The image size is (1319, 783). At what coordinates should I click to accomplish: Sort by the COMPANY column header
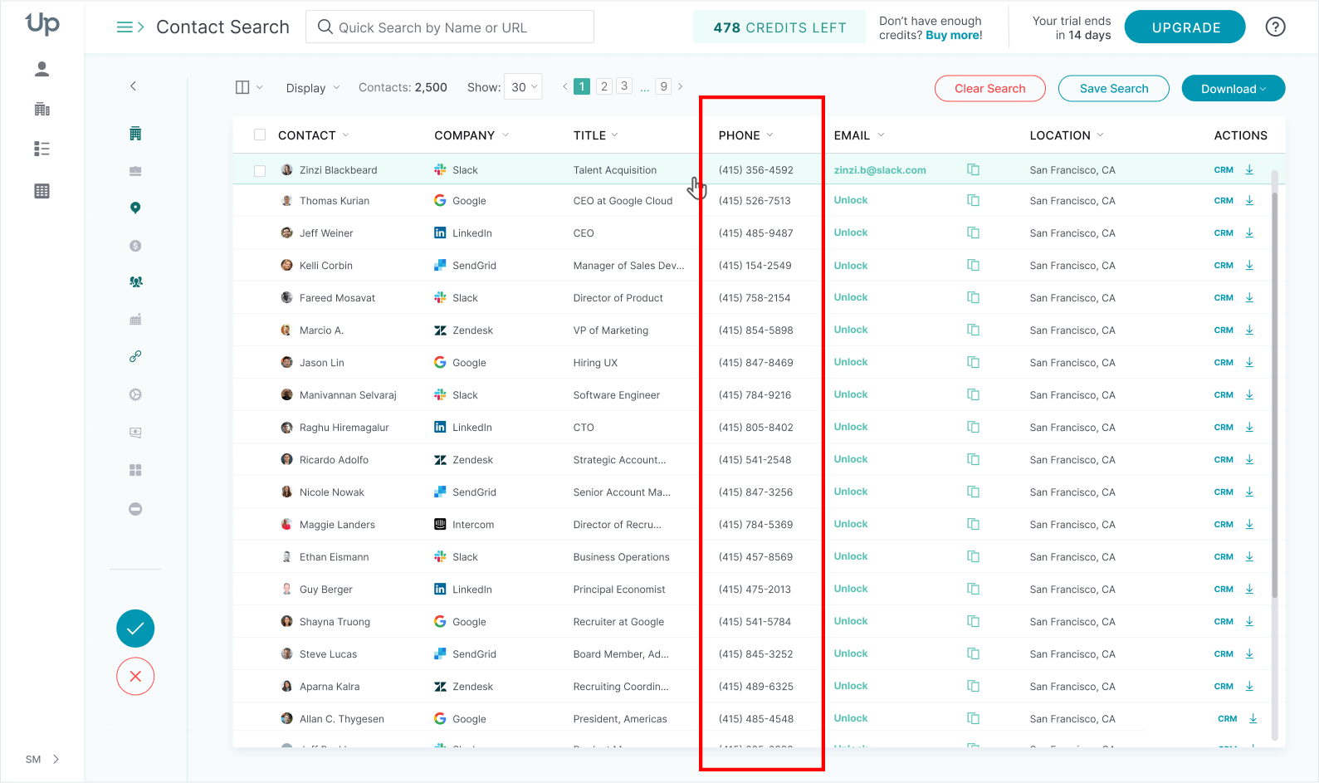pos(471,135)
